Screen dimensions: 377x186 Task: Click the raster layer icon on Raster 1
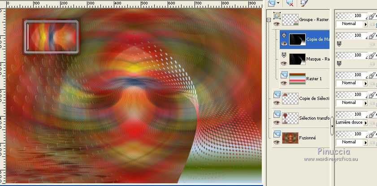284,75
